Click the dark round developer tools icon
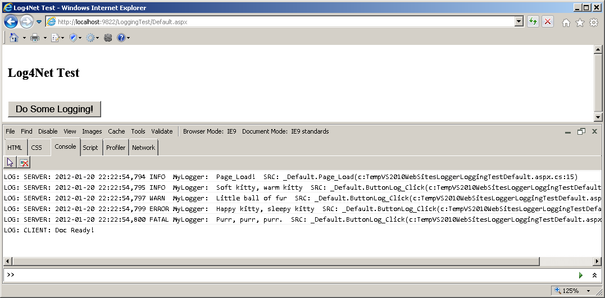605x298 pixels. click(x=108, y=38)
